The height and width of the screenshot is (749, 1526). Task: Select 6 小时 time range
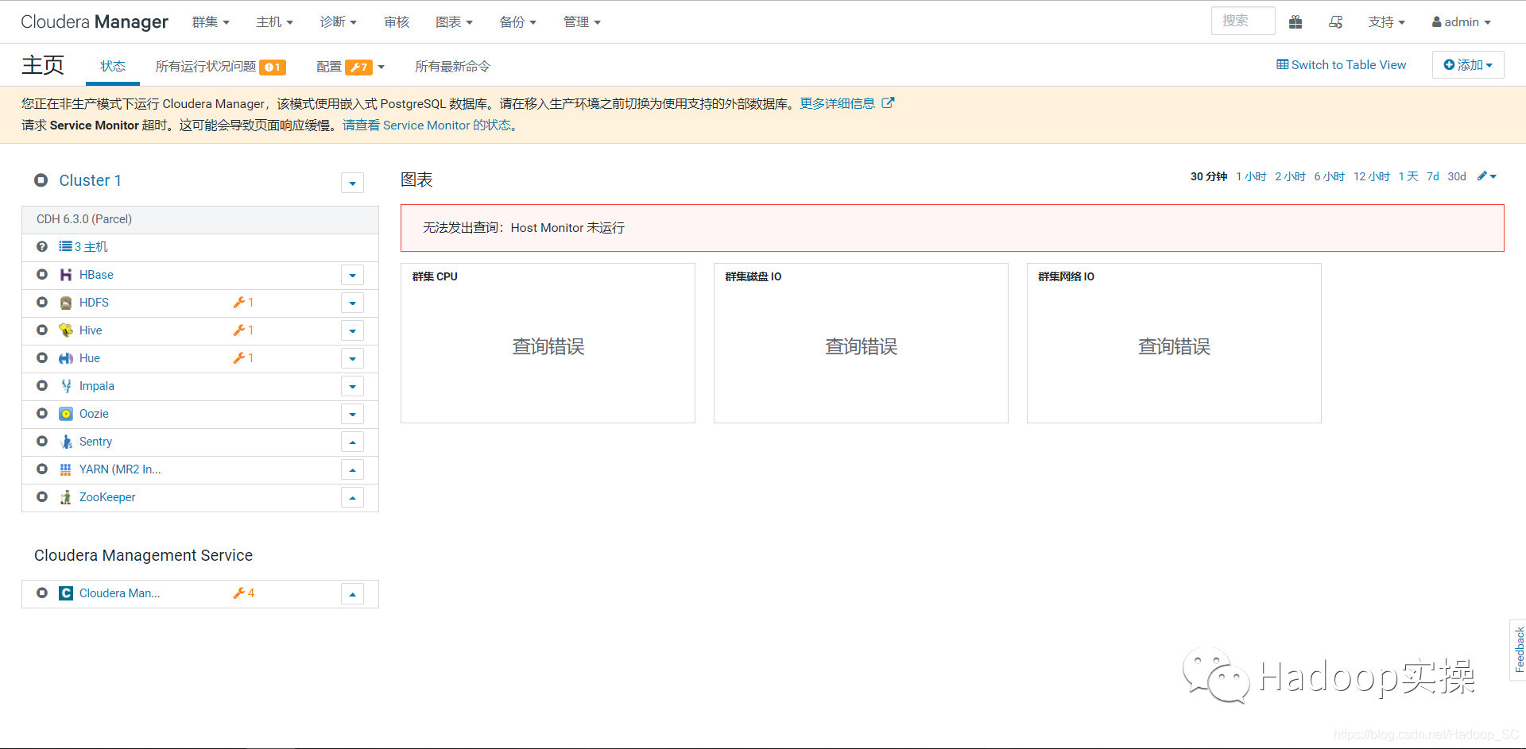(x=1329, y=176)
